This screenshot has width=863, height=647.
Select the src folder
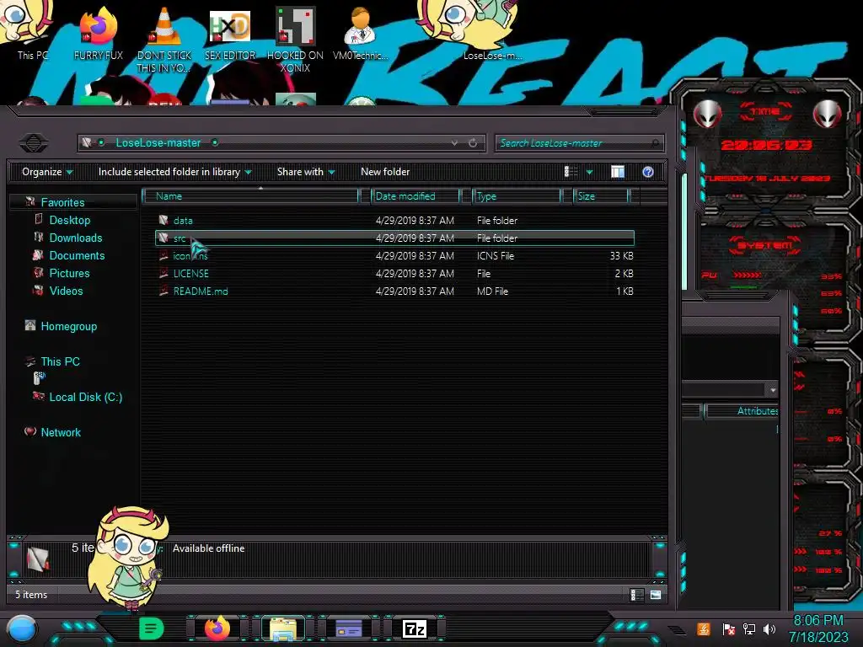point(394,238)
